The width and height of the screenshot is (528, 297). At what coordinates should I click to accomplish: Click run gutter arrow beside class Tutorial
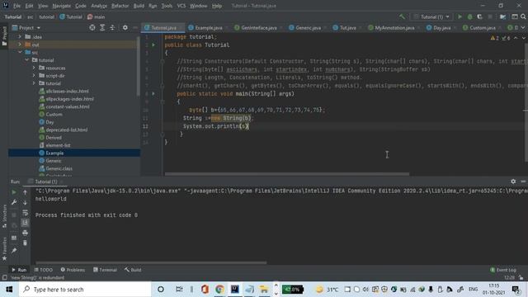(153, 45)
